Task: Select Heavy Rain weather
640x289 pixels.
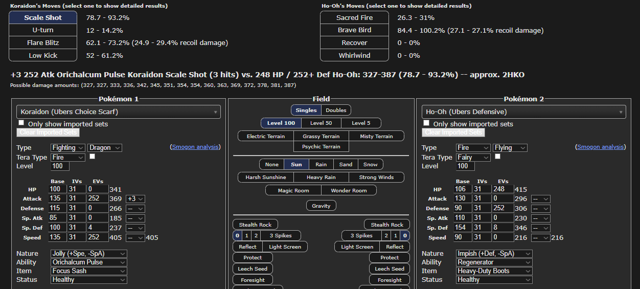Action: 321,177
